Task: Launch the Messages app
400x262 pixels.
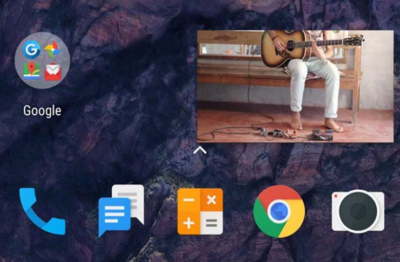Action: [121, 211]
